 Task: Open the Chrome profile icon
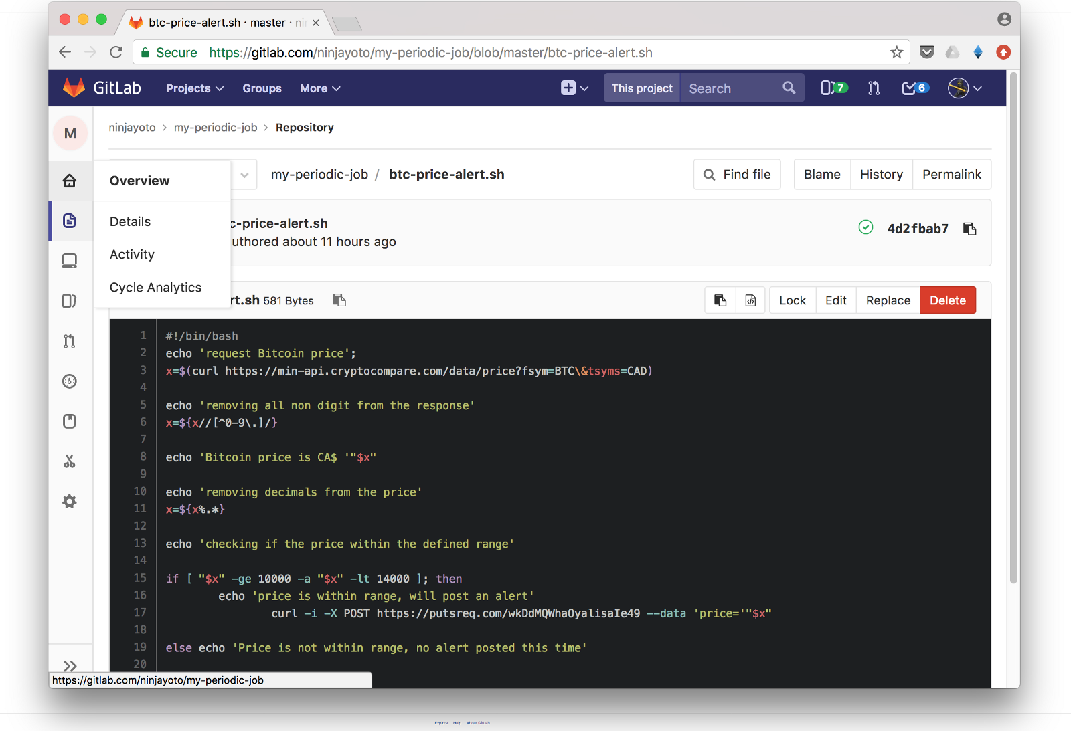pyautogui.click(x=1004, y=19)
